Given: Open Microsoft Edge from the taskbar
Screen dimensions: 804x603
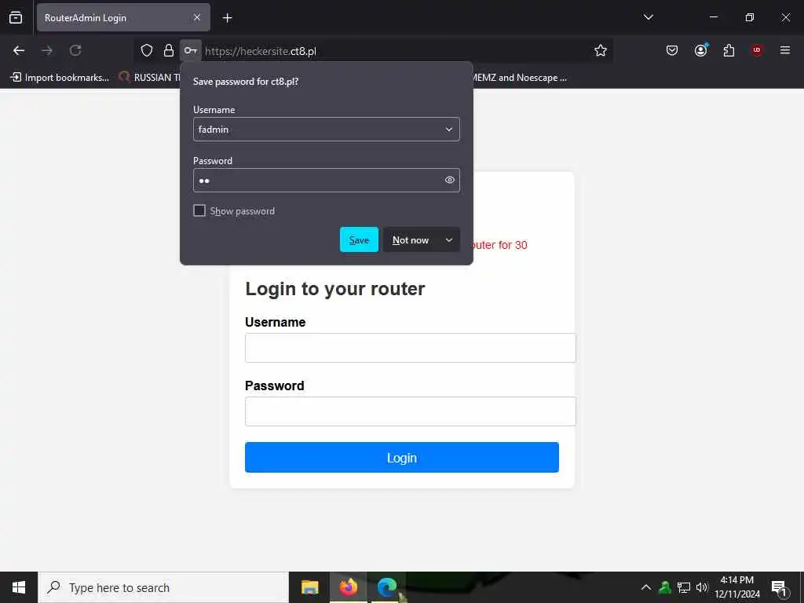Looking at the screenshot, I should pyautogui.click(x=387, y=587).
